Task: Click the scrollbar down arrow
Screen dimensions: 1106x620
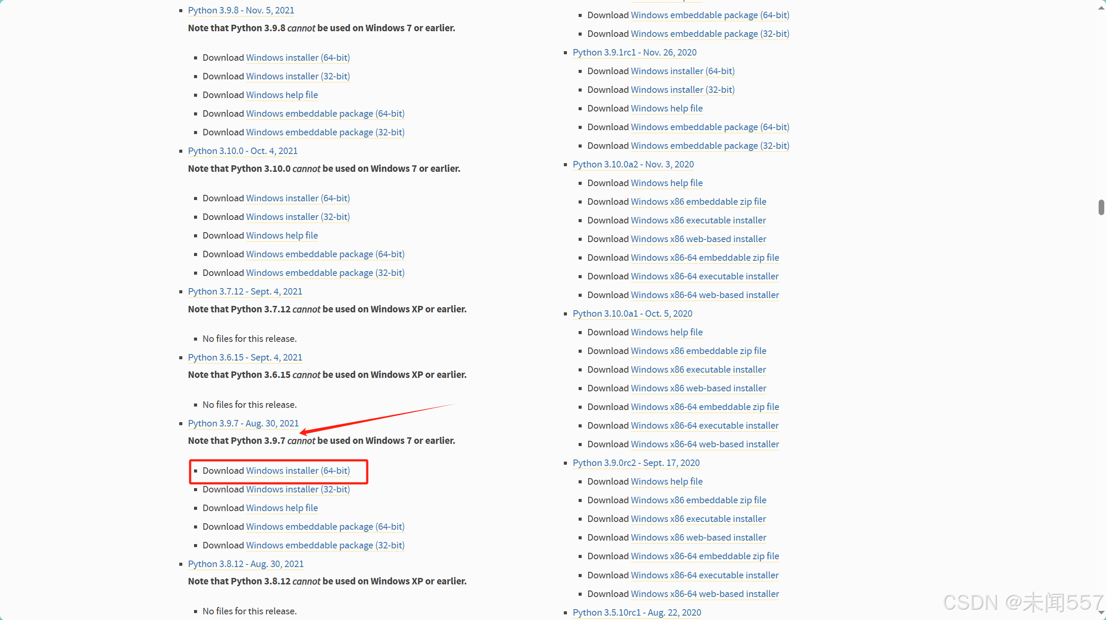Action: point(1101,613)
